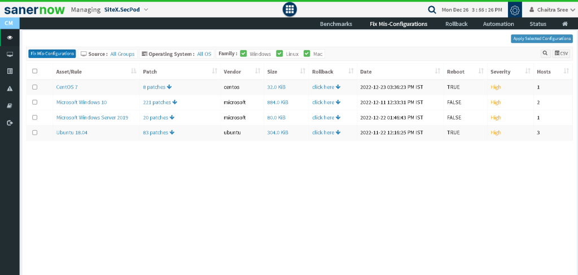Open the Operating System All OS selector
Screen dimensions: 578x275
pos(176,54)
